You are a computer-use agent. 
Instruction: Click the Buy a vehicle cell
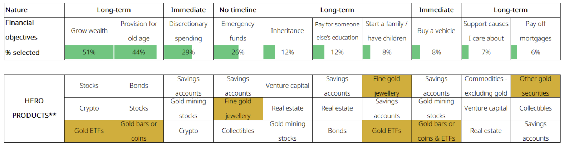point(436,31)
